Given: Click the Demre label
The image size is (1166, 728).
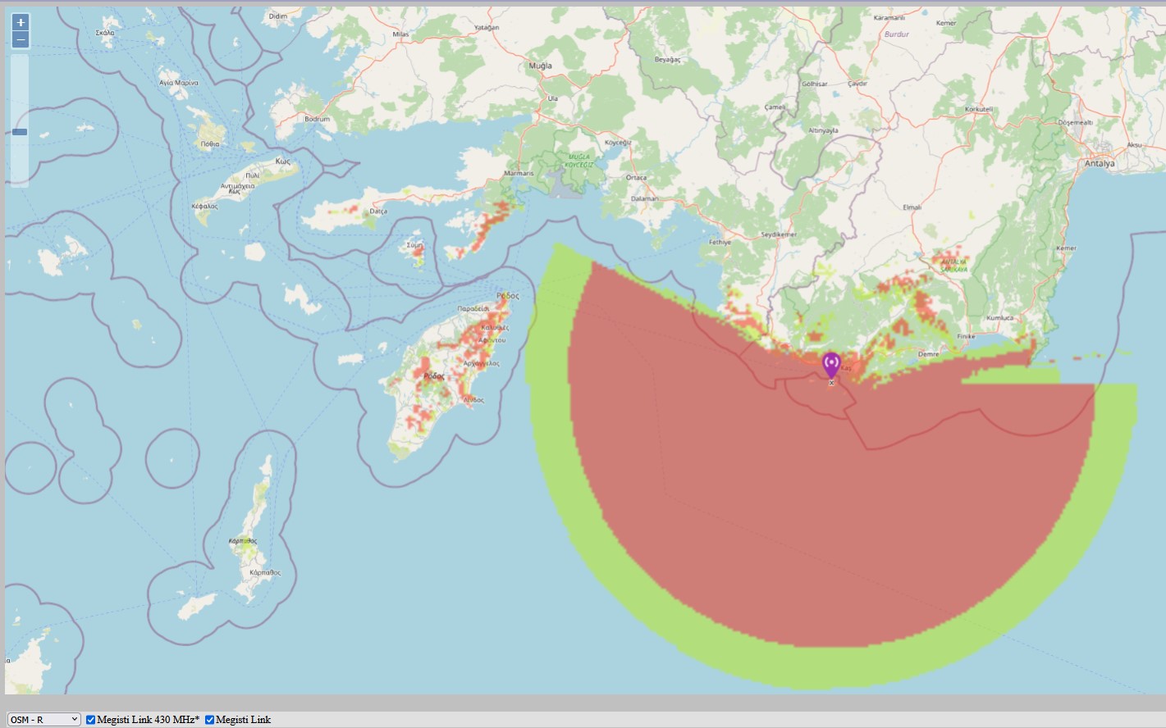Looking at the screenshot, I should (x=928, y=354).
